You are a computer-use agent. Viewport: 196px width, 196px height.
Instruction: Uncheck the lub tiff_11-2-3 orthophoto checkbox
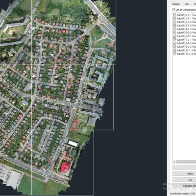pyautogui.click(x=174, y=54)
